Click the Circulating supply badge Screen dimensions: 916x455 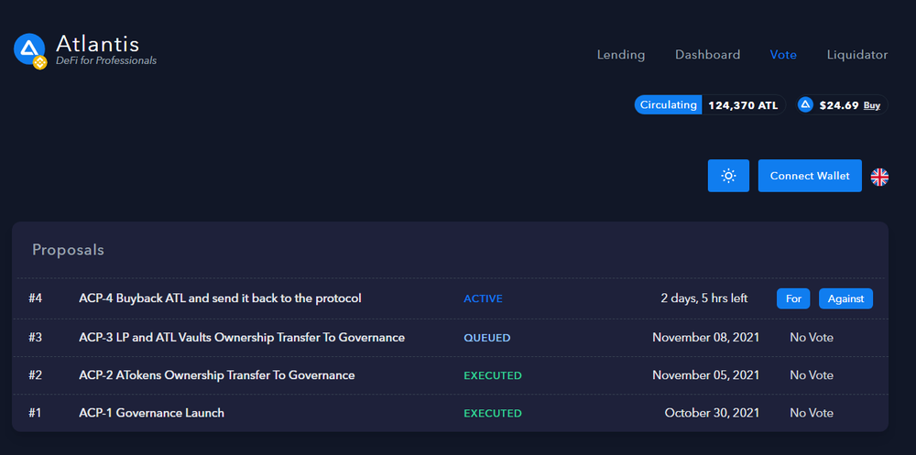tap(669, 105)
